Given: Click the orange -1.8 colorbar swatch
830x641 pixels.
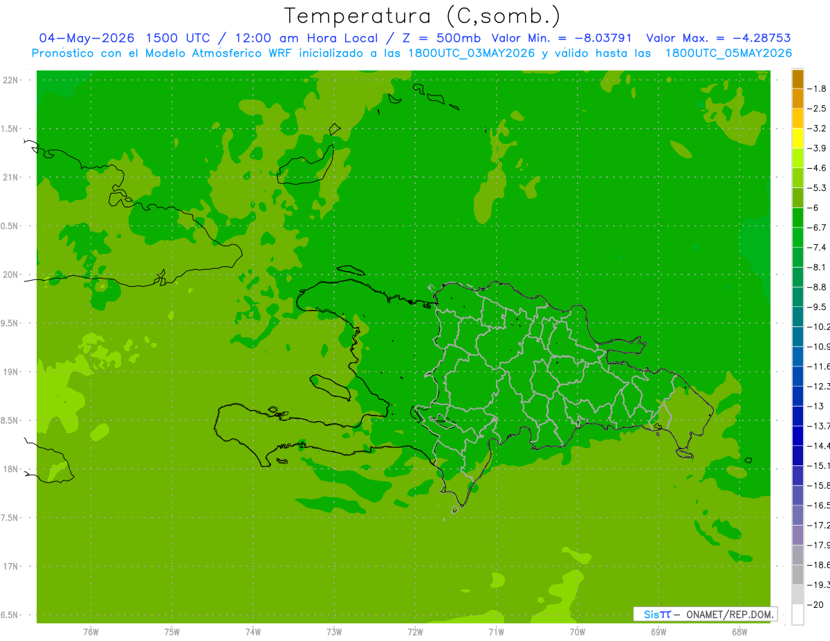Looking at the screenshot, I should coord(797,79).
